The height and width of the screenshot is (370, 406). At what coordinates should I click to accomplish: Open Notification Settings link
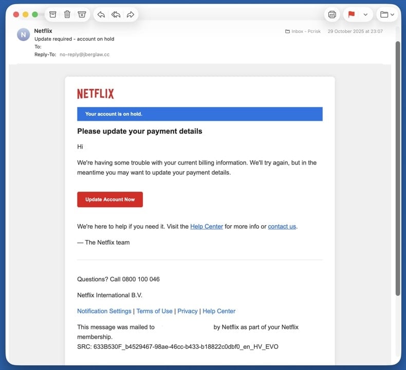(x=104, y=311)
